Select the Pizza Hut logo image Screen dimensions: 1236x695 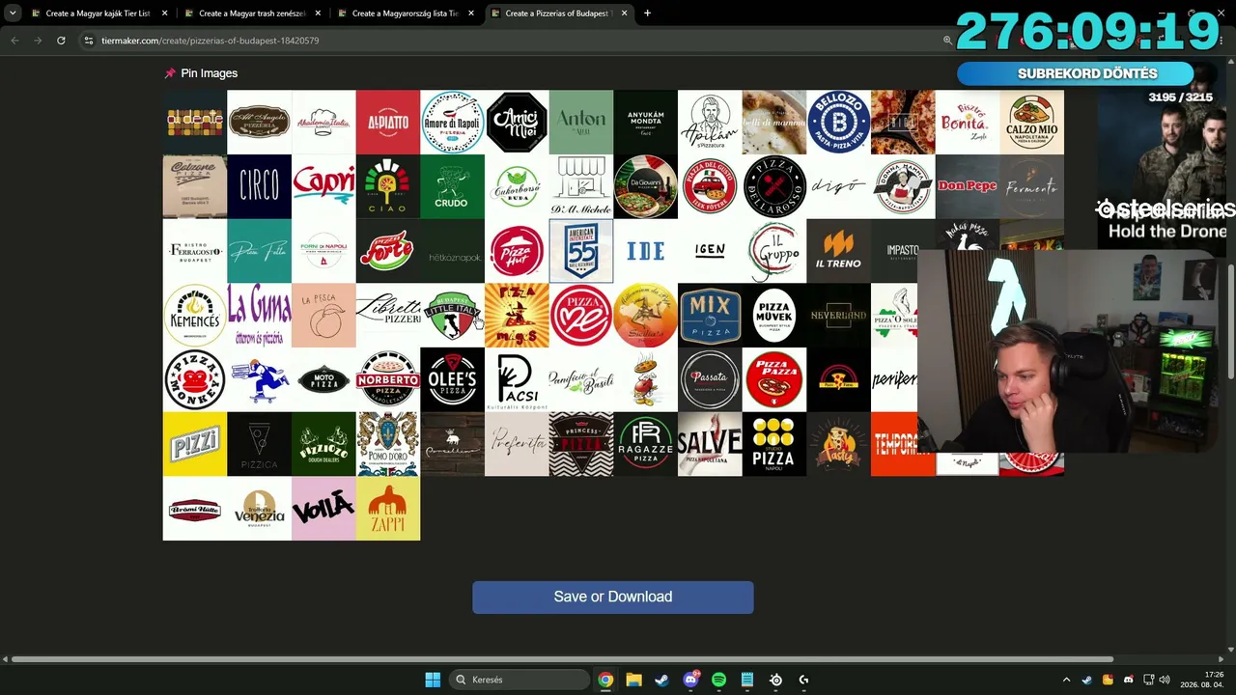coord(517,251)
